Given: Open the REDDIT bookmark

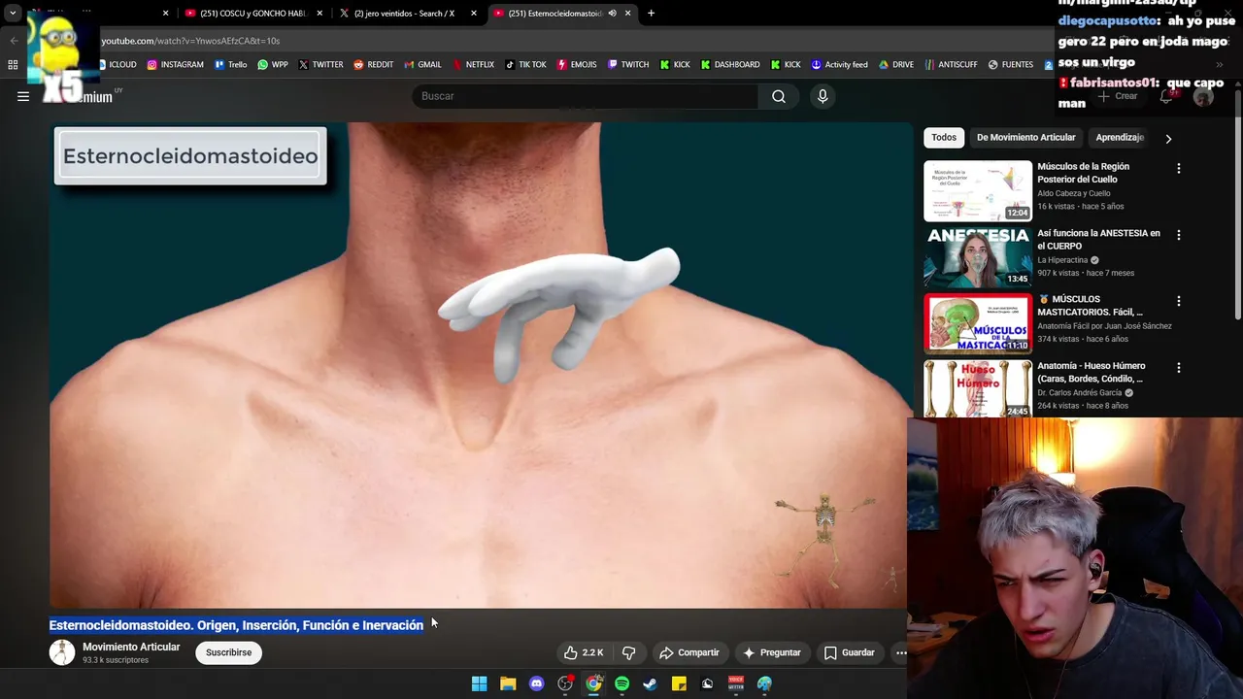Looking at the screenshot, I should [373, 65].
